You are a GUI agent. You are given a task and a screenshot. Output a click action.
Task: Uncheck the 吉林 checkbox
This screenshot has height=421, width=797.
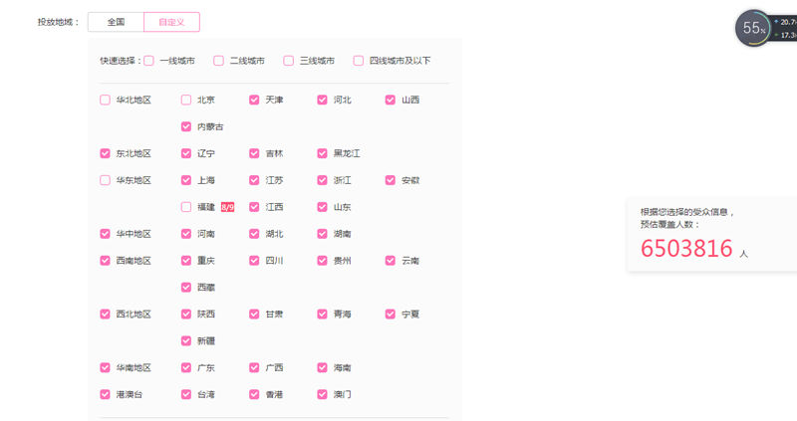pos(254,153)
